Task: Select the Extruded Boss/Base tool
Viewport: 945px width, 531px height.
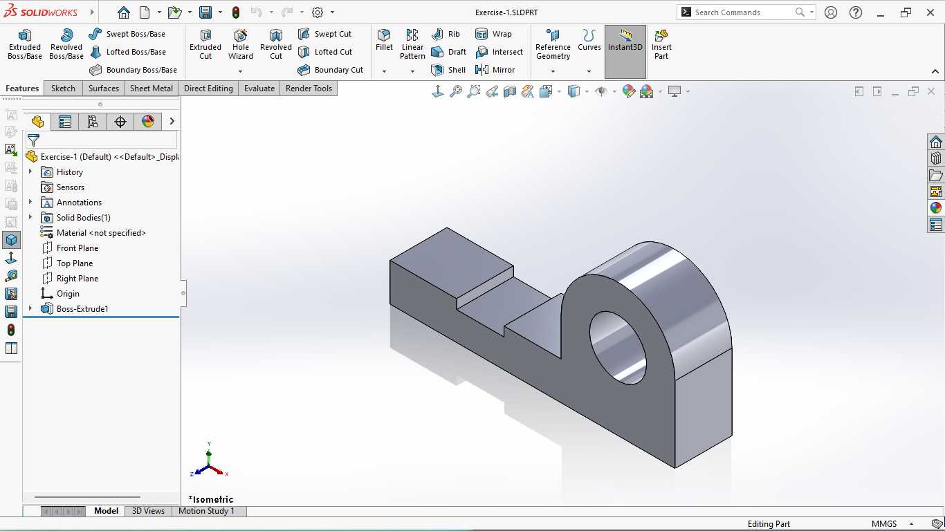Action: (x=25, y=44)
